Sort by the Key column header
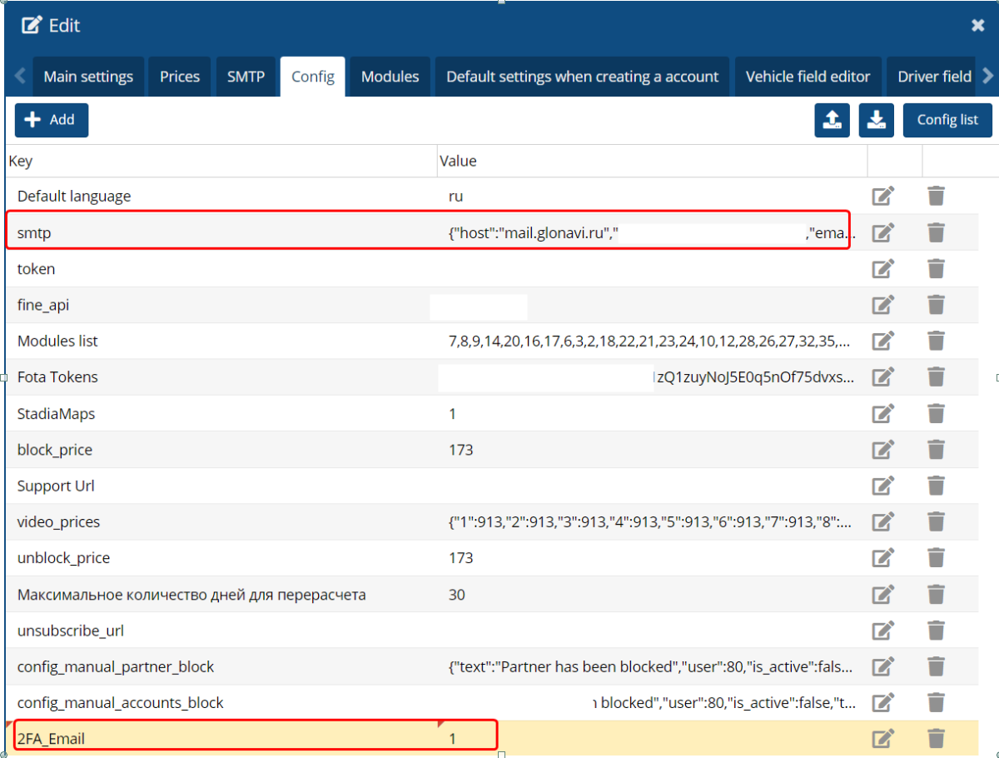 (x=21, y=161)
